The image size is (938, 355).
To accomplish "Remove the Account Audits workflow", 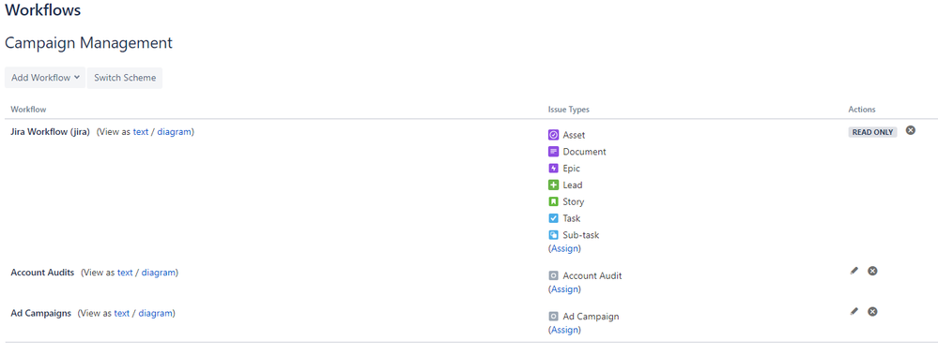I will [873, 271].
